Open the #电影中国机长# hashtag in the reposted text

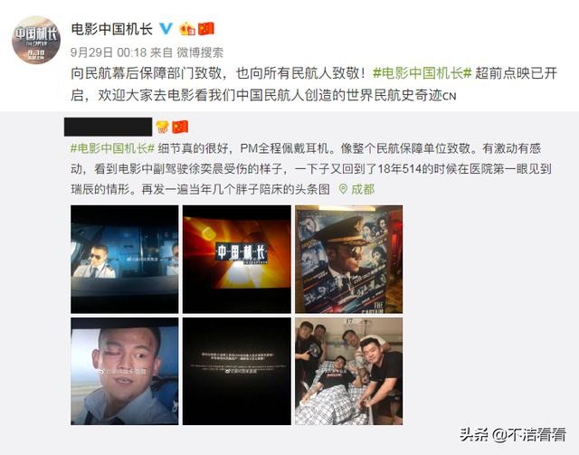coord(112,148)
